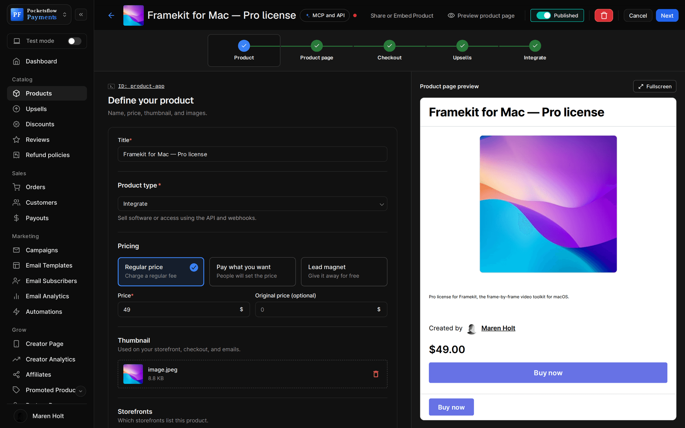685x428 pixels.
Task: Open the Upsells catalog section
Action: 47,109
